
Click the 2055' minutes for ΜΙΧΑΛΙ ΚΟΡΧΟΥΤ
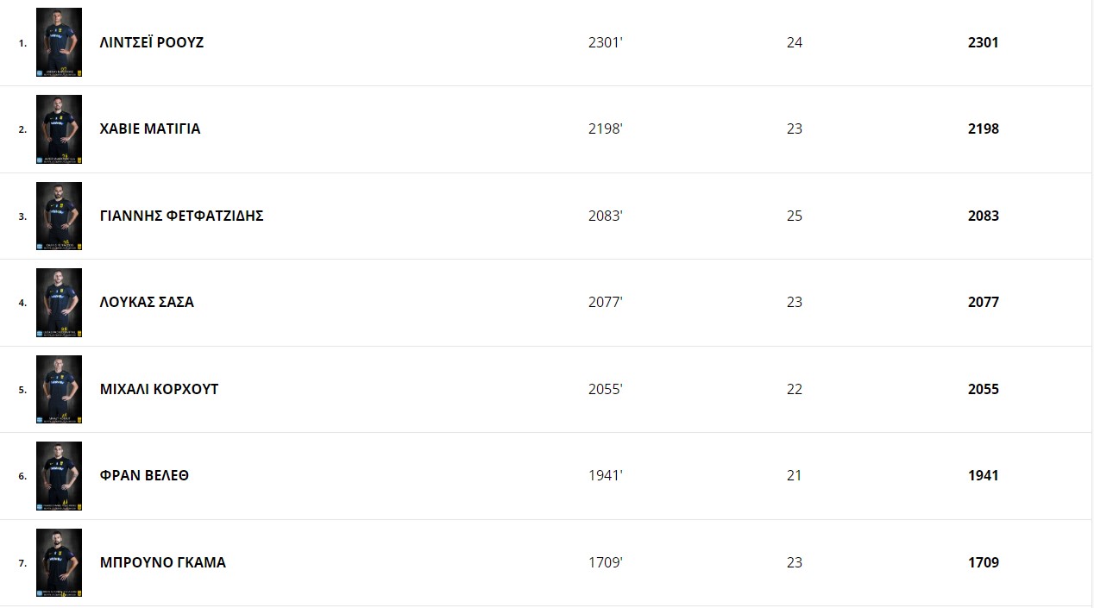[605, 389]
